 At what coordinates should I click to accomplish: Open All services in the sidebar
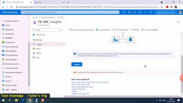(x=8, y=34)
